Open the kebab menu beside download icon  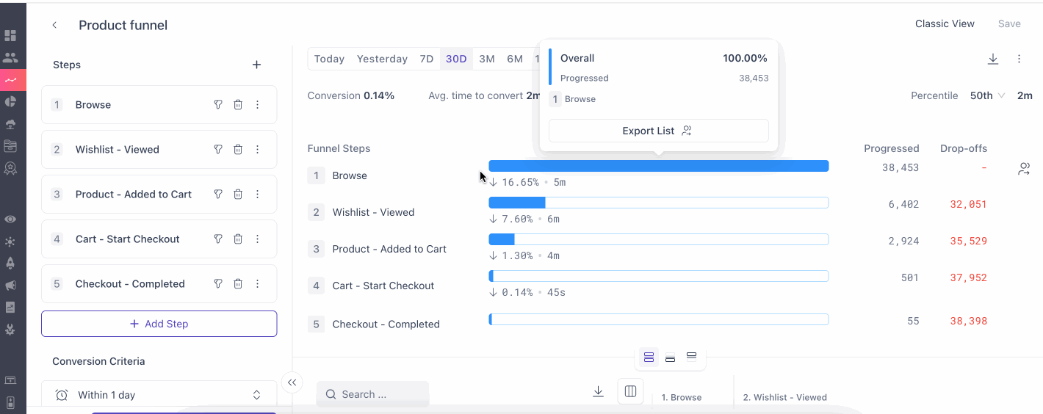click(x=1019, y=59)
